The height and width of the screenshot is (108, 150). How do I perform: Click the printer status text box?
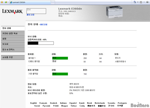(36, 11)
